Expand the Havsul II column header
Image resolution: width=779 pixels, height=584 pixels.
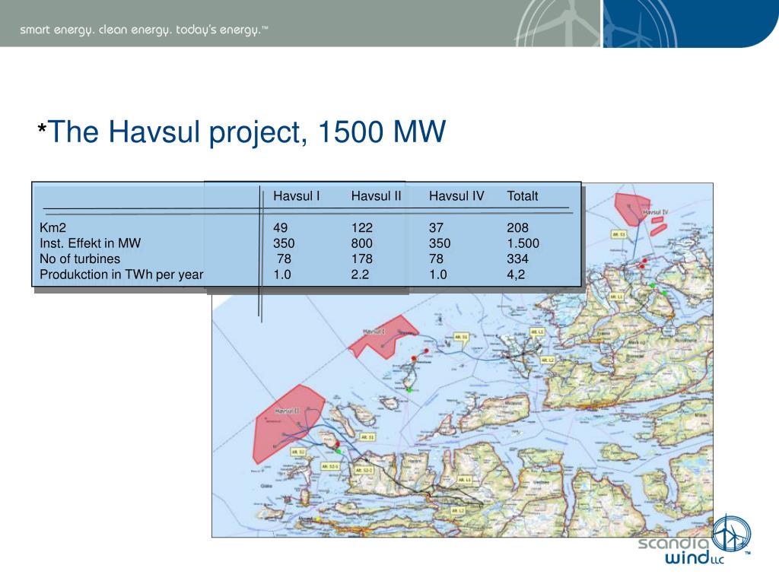coord(377,195)
